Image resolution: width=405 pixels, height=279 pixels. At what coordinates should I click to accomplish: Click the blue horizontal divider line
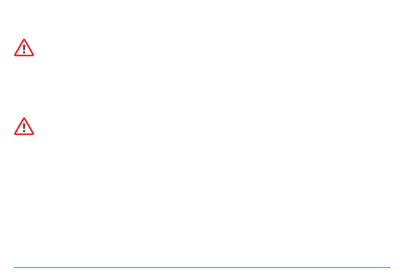click(202, 267)
